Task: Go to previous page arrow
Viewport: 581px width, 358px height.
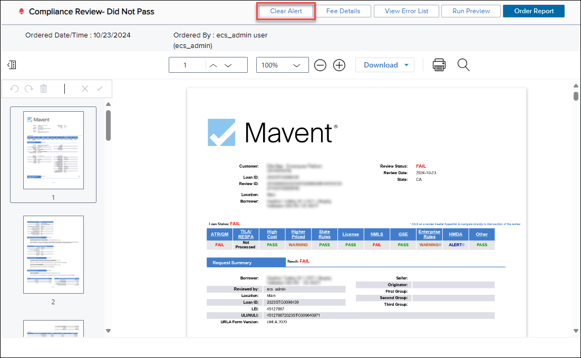Action: (213, 65)
